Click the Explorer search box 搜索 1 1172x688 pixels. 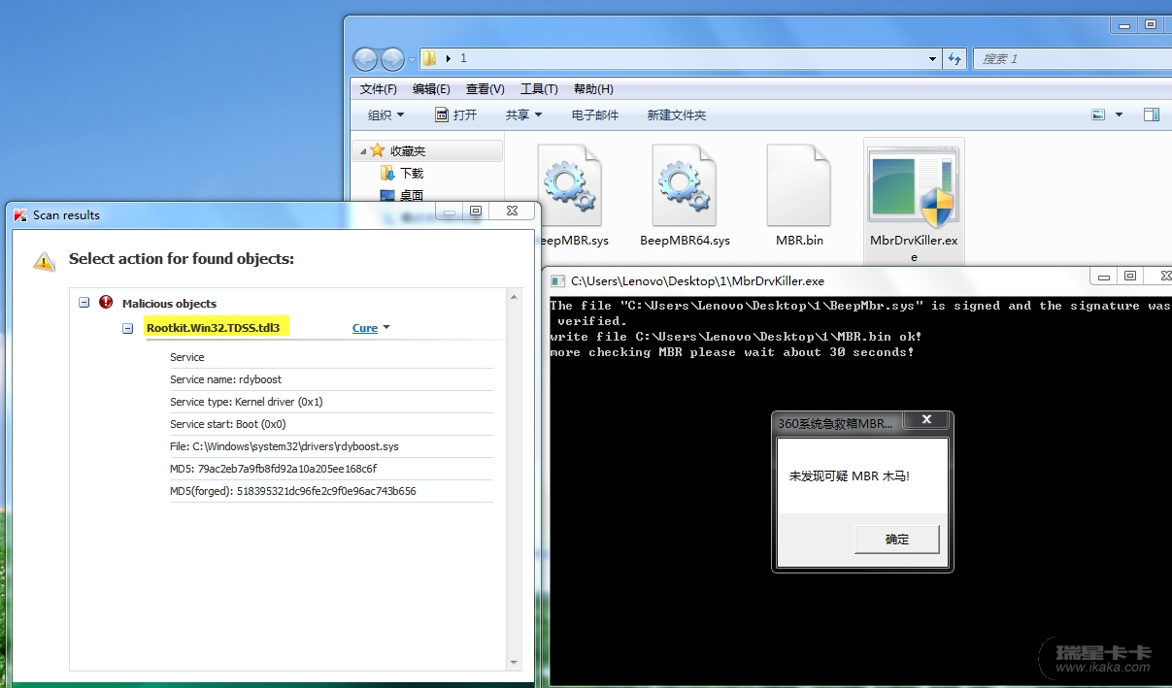pyautogui.click(x=1071, y=58)
